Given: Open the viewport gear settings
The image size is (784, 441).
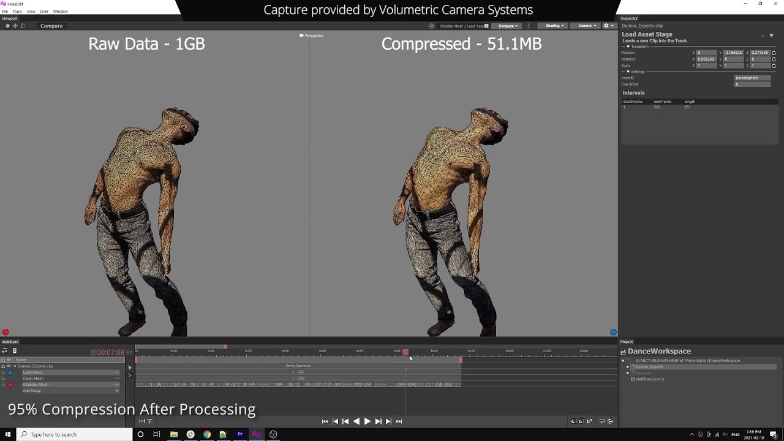Looking at the screenshot, I should point(606,26).
